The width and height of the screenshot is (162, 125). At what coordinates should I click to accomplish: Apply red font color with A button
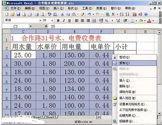tap(149, 20)
